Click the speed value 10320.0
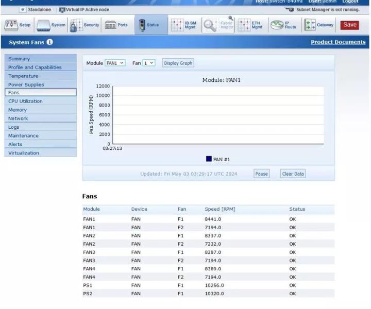Viewport: 371px width, 309px height. [x=214, y=294]
